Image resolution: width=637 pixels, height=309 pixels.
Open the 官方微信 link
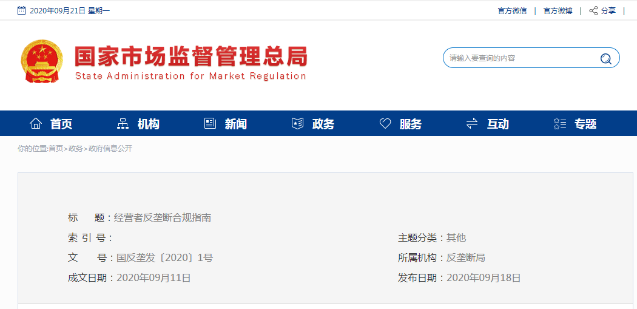(x=512, y=11)
